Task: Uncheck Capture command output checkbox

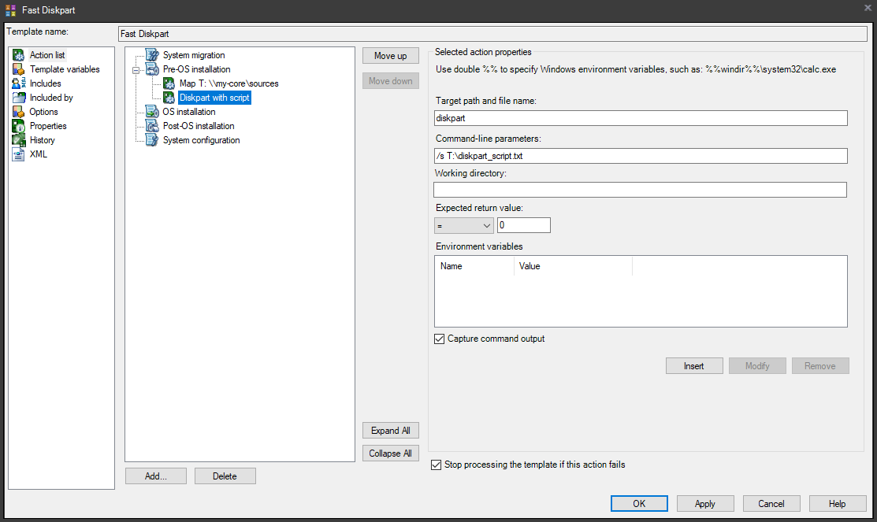Action: click(x=440, y=339)
